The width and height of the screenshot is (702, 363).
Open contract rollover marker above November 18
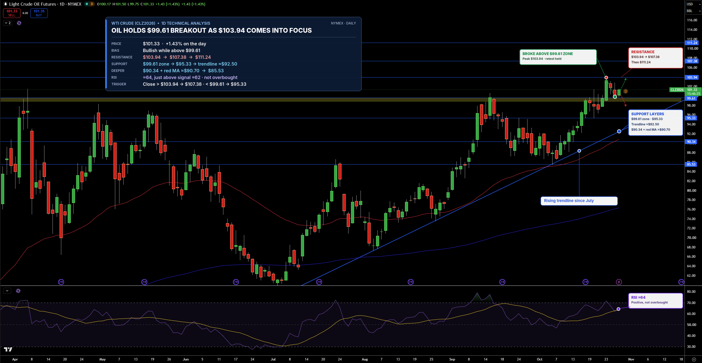pos(681,282)
